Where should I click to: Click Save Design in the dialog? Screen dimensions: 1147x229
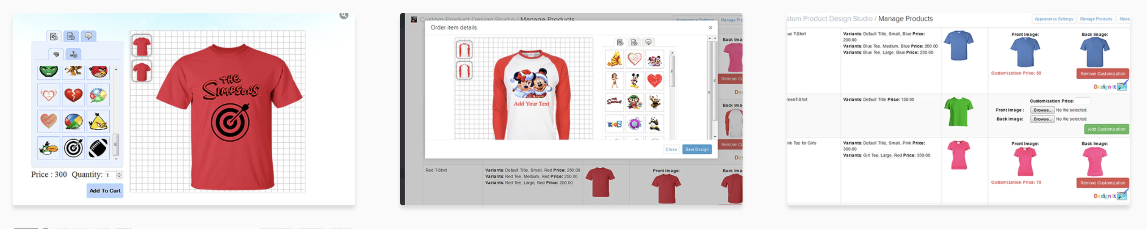coord(697,149)
